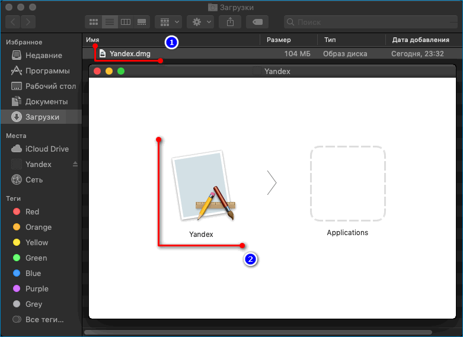Click the Edit Tags toolbar button
Viewport: 463px width, 337px height.
257,22
